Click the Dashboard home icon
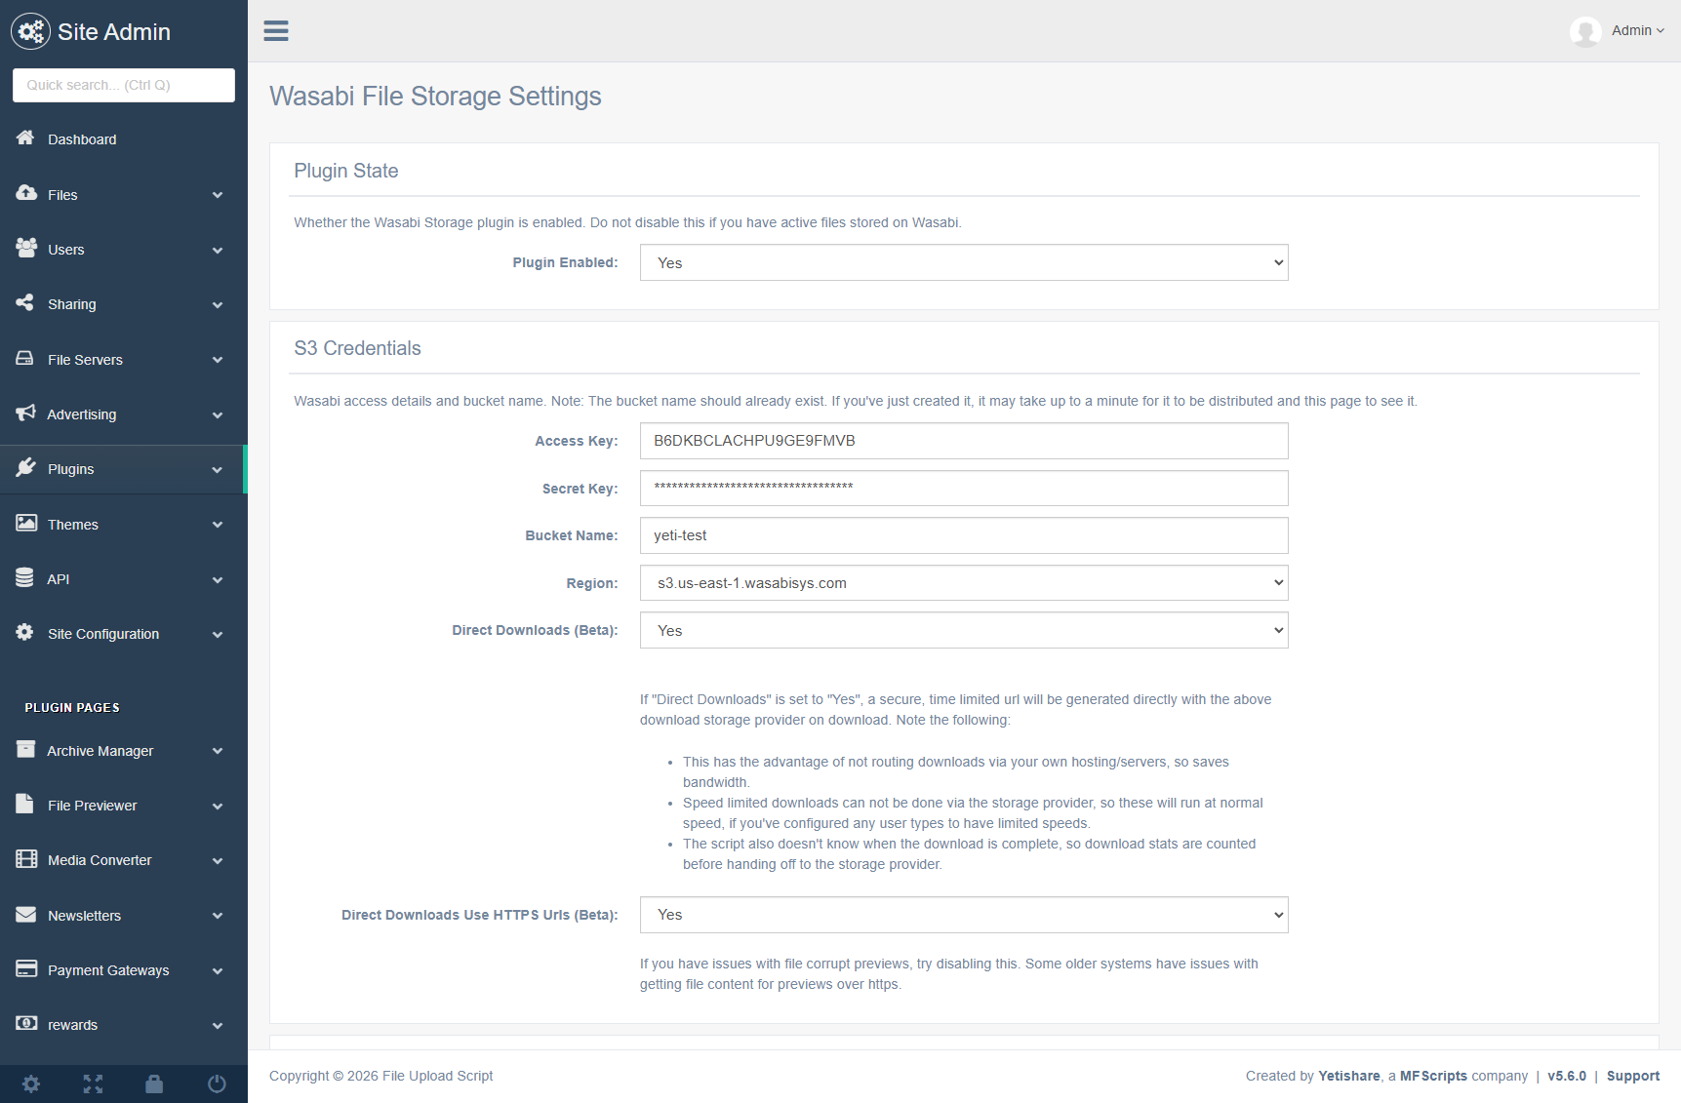 25,138
